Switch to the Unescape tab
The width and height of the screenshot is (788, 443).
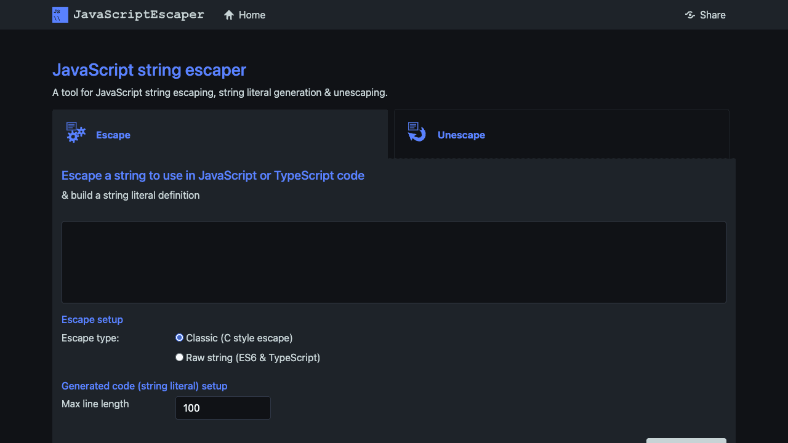[461, 135]
